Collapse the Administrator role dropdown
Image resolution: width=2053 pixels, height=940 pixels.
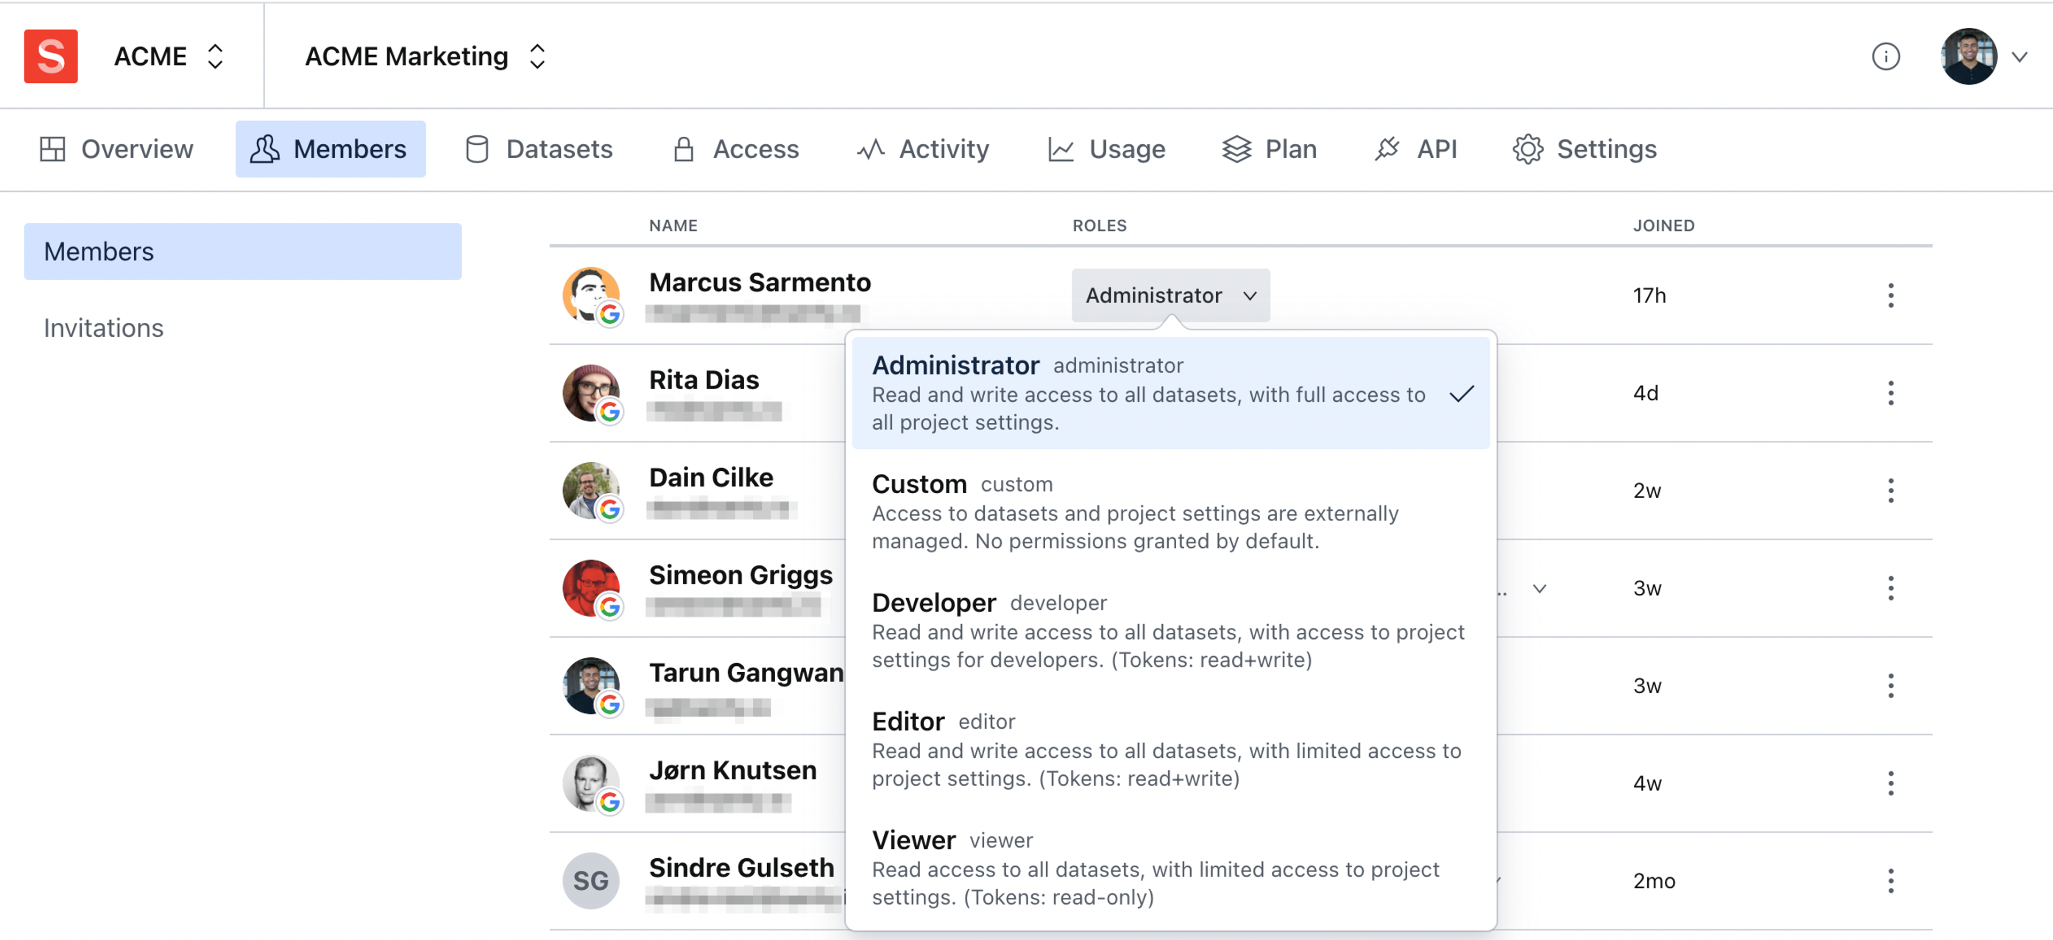tap(1169, 296)
